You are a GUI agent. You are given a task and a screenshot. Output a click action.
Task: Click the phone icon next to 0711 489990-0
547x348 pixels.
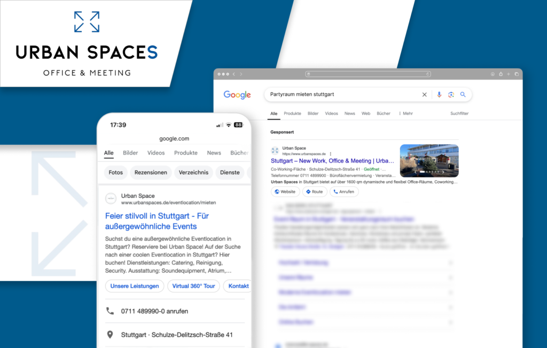pos(110,311)
